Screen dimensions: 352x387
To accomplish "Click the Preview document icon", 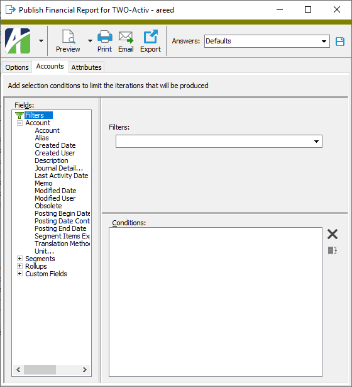I will [x=69, y=36].
